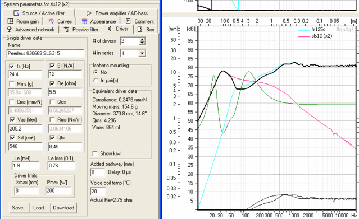Open the Appearance tab
Screen dimensions: 359x219
coord(99,21)
